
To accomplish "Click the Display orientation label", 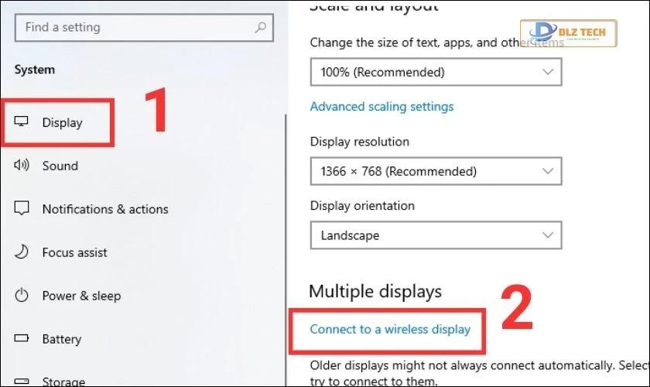I will 362,206.
